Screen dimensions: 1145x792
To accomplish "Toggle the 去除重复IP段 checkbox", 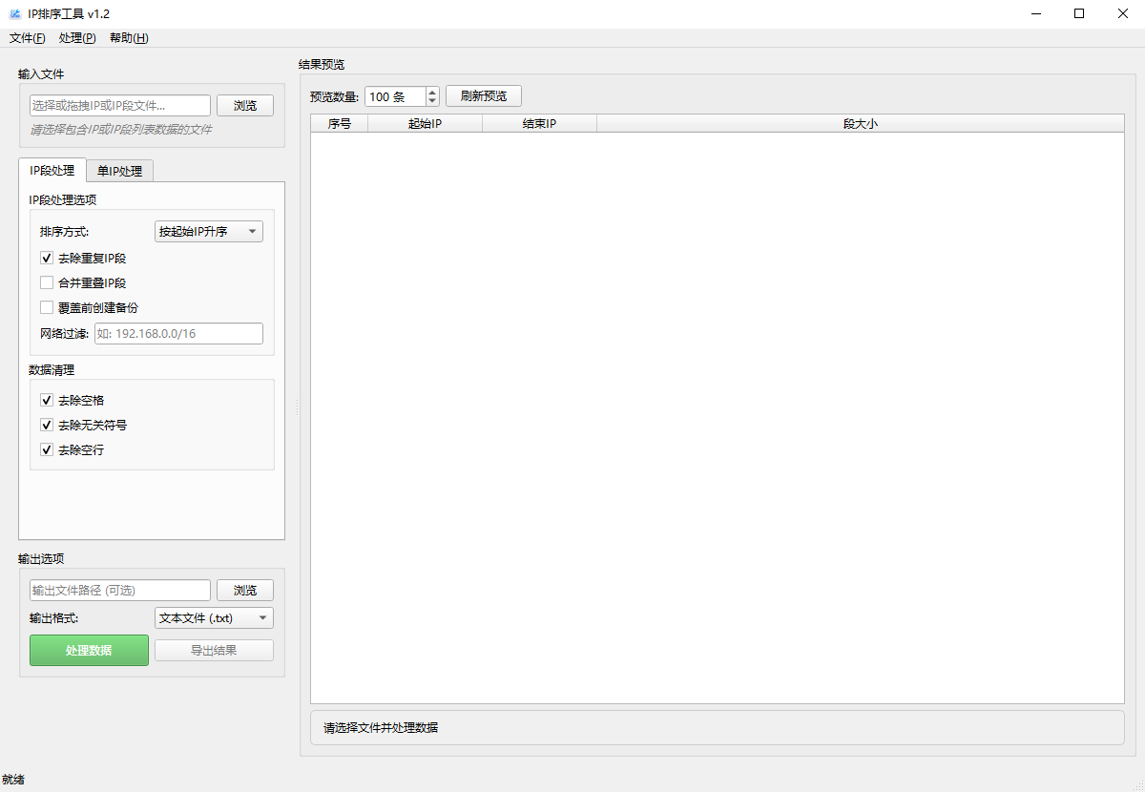I will 47,258.
